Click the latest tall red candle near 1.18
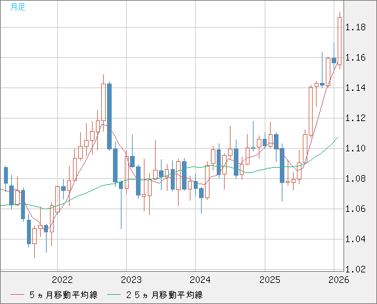Screen dimensions: 377x304 pyautogui.click(x=340, y=41)
